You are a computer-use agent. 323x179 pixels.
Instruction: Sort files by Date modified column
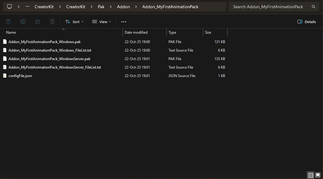pyautogui.click(x=136, y=32)
